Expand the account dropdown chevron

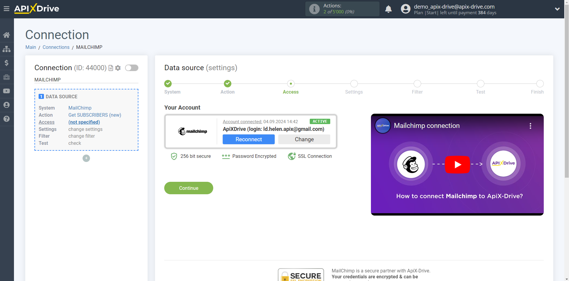tap(557, 9)
